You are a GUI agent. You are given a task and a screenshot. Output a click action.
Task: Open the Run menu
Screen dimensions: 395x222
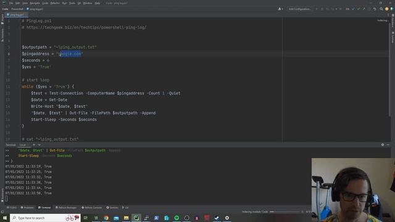64,3
